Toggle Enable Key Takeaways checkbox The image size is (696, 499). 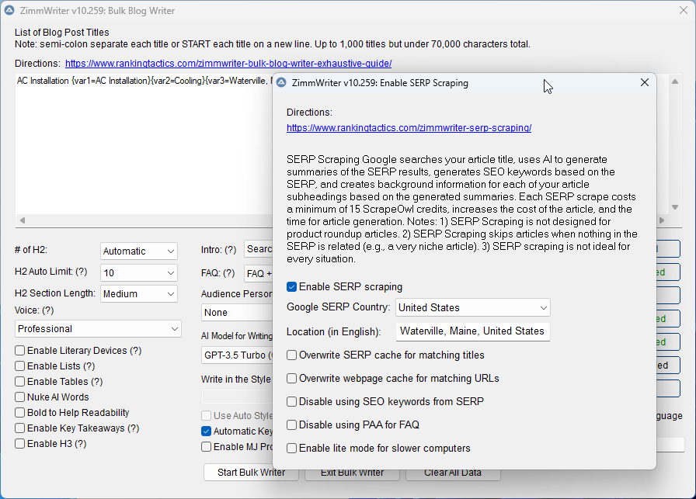click(x=19, y=428)
